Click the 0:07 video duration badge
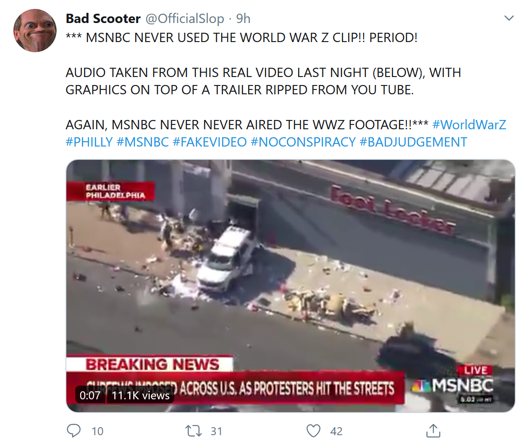 (90, 395)
